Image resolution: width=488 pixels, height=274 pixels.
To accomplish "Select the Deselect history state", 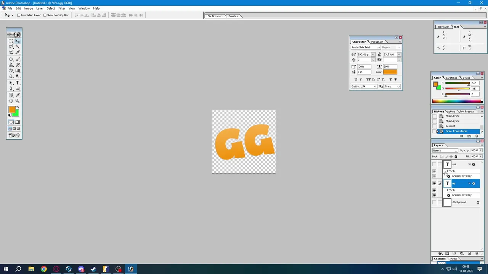I will pos(450,126).
